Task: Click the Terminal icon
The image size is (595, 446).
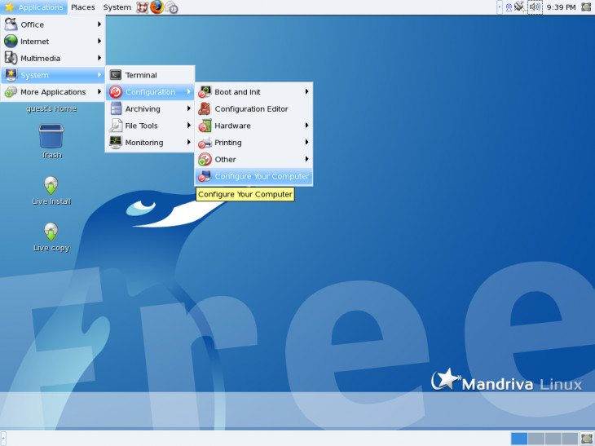Action: 116,75
